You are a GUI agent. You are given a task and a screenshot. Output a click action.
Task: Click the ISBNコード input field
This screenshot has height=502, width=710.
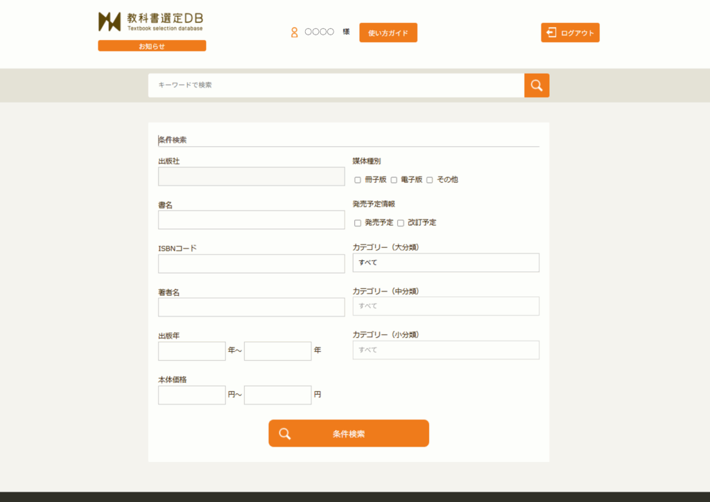coord(251,263)
